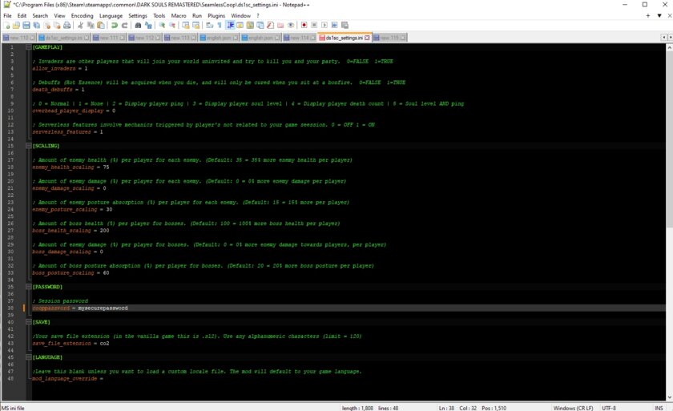Click the Save file toolbar icon
Screen dimensions: 673x411
tap(26, 26)
